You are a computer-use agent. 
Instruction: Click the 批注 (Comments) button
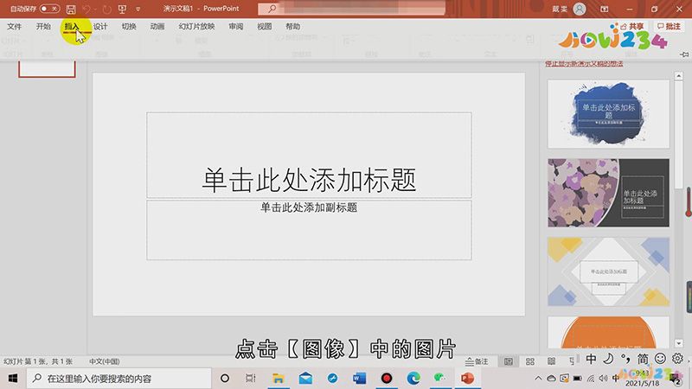669,27
